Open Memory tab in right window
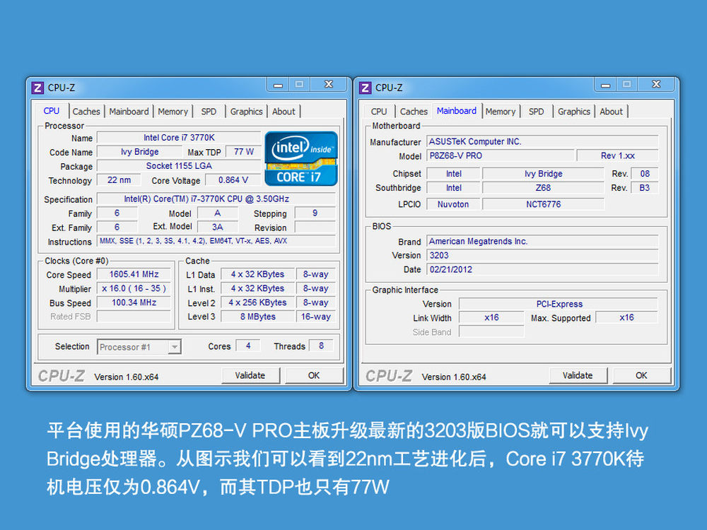 click(501, 112)
